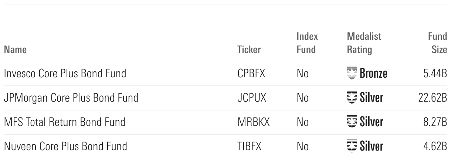Click JPMorgan's Silver medalist shield icon

tap(352, 98)
